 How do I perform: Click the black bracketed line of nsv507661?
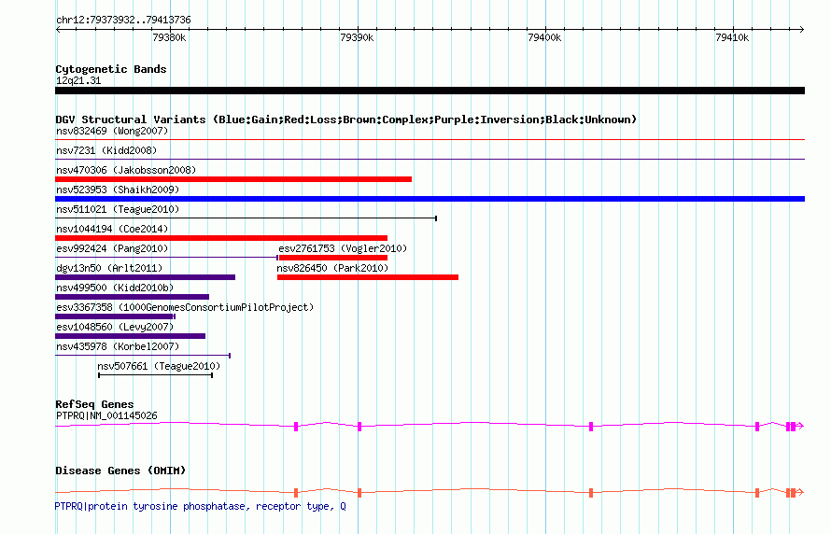coord(155,375)
